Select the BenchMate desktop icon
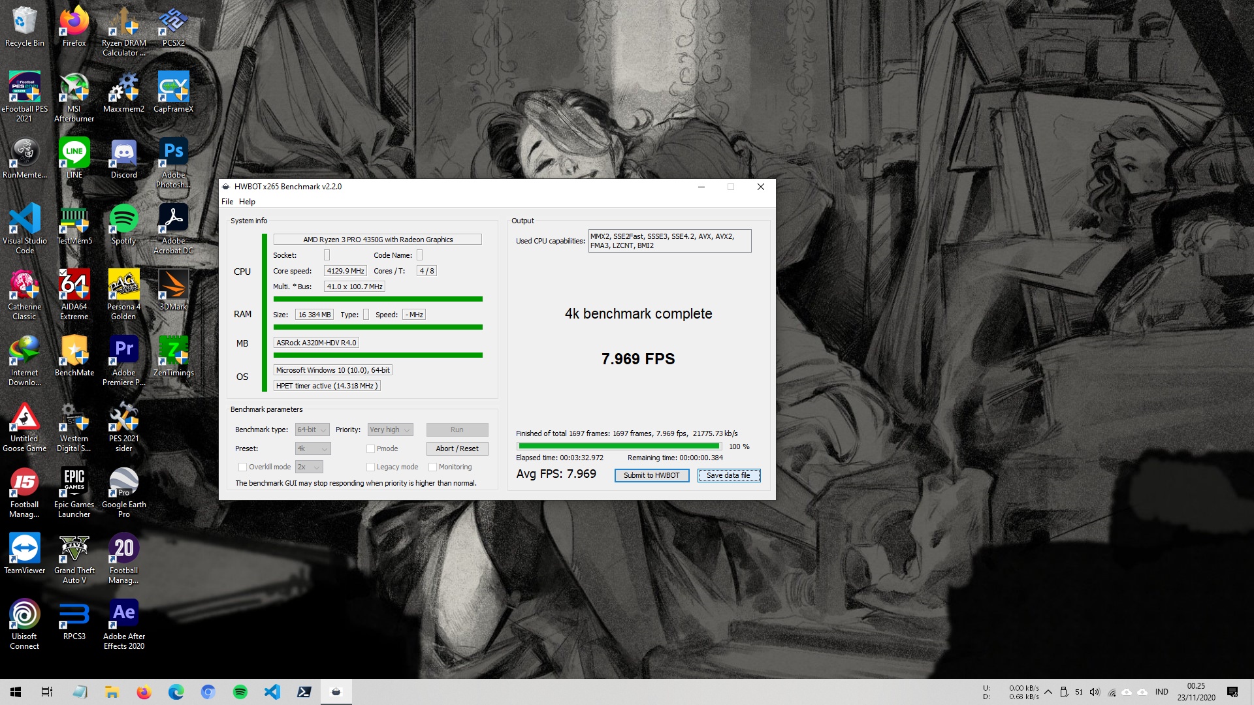 pos(74,356)
